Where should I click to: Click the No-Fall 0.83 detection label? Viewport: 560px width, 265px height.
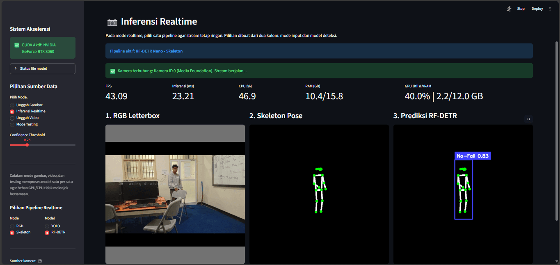tap(473, 156)
